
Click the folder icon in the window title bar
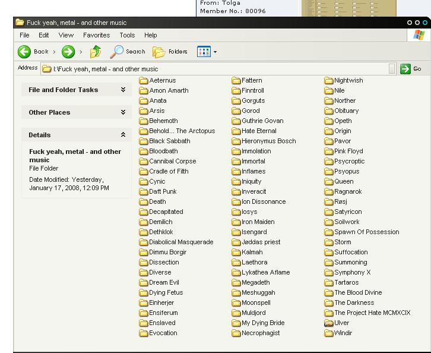19,23
